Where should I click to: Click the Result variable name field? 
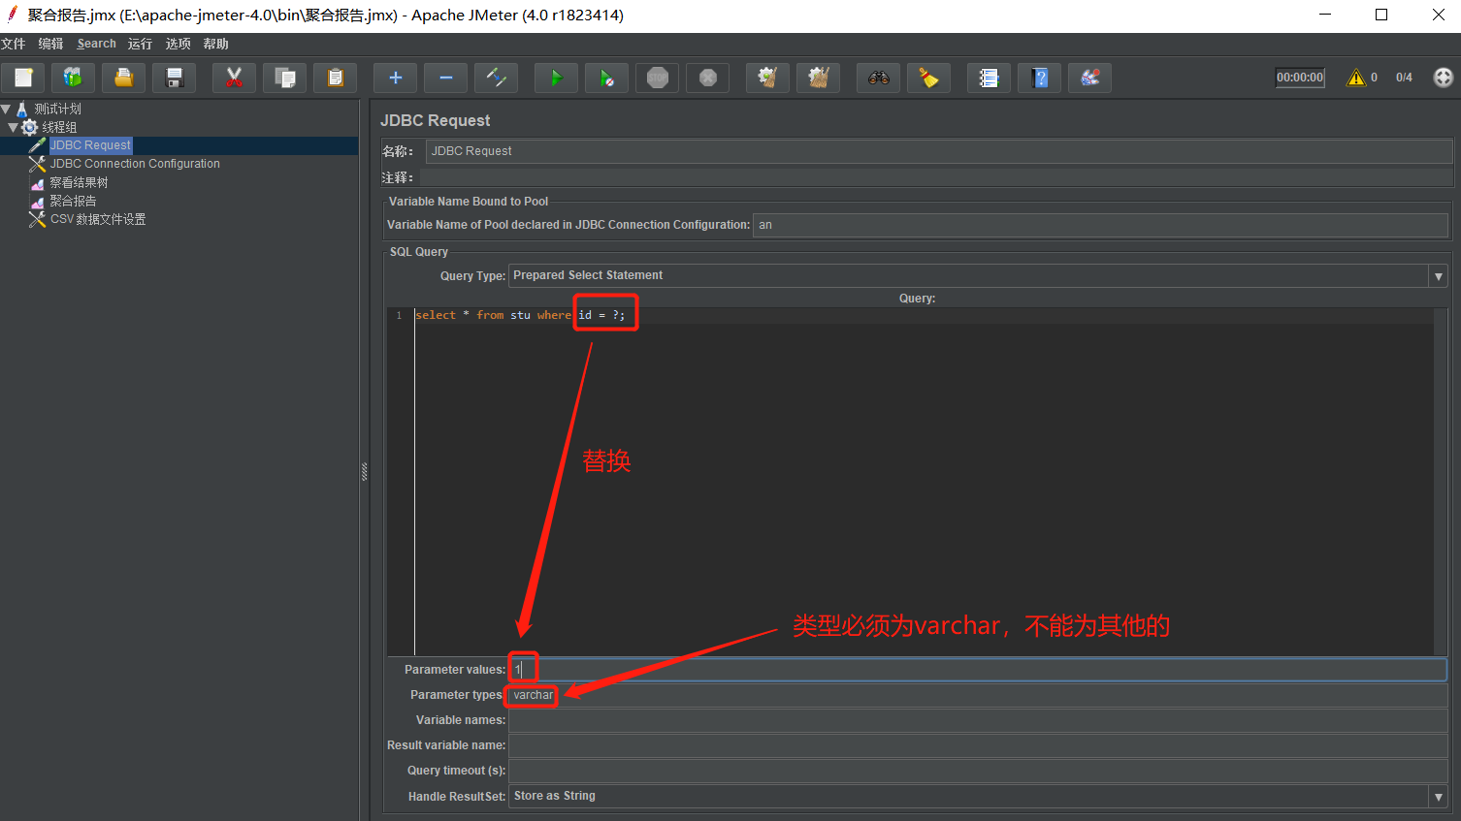(978, 745)
